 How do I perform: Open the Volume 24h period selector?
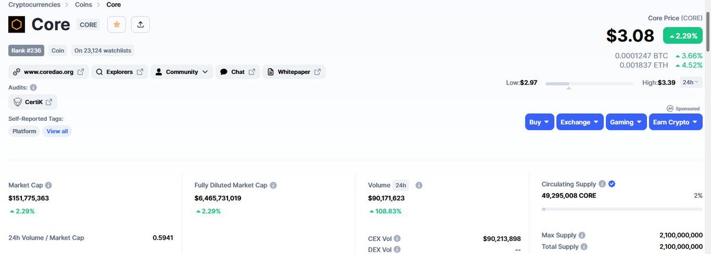[x=402, y=185]
